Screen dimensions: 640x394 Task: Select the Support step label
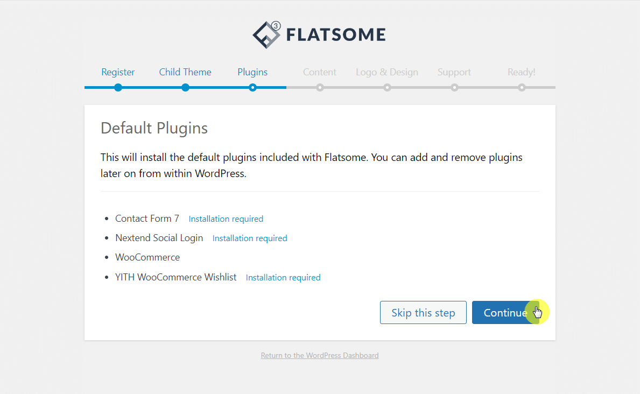pos(454,72)
